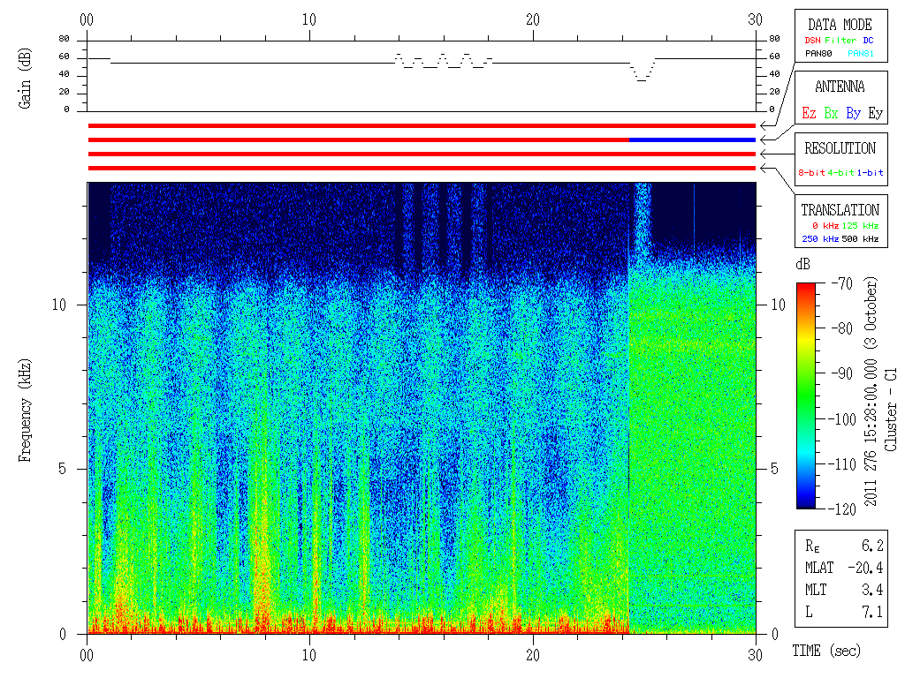Click the RESOLUTION legend title
This screenshot has width=905, height=678.
[x=840, y=148]
